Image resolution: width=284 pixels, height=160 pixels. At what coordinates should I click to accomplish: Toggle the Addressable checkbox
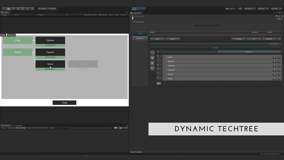pyautogui.click(x=132, y=22)
